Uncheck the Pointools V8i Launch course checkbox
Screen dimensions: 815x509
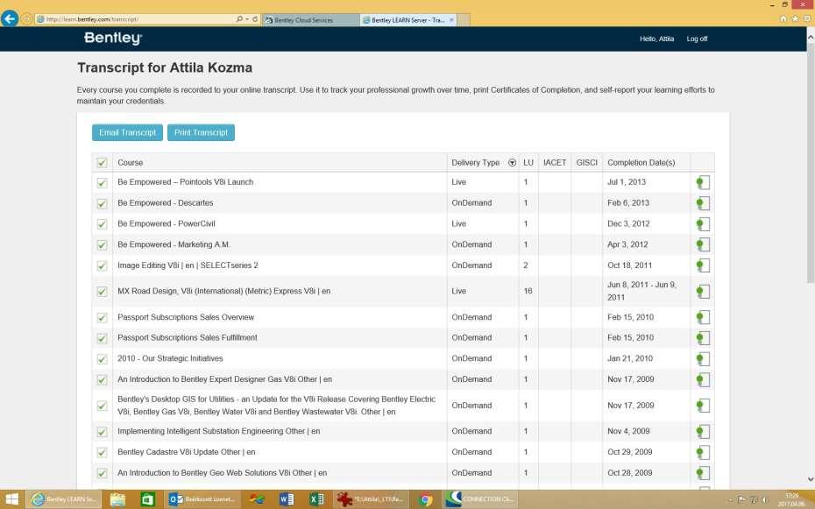click(102, 183)
